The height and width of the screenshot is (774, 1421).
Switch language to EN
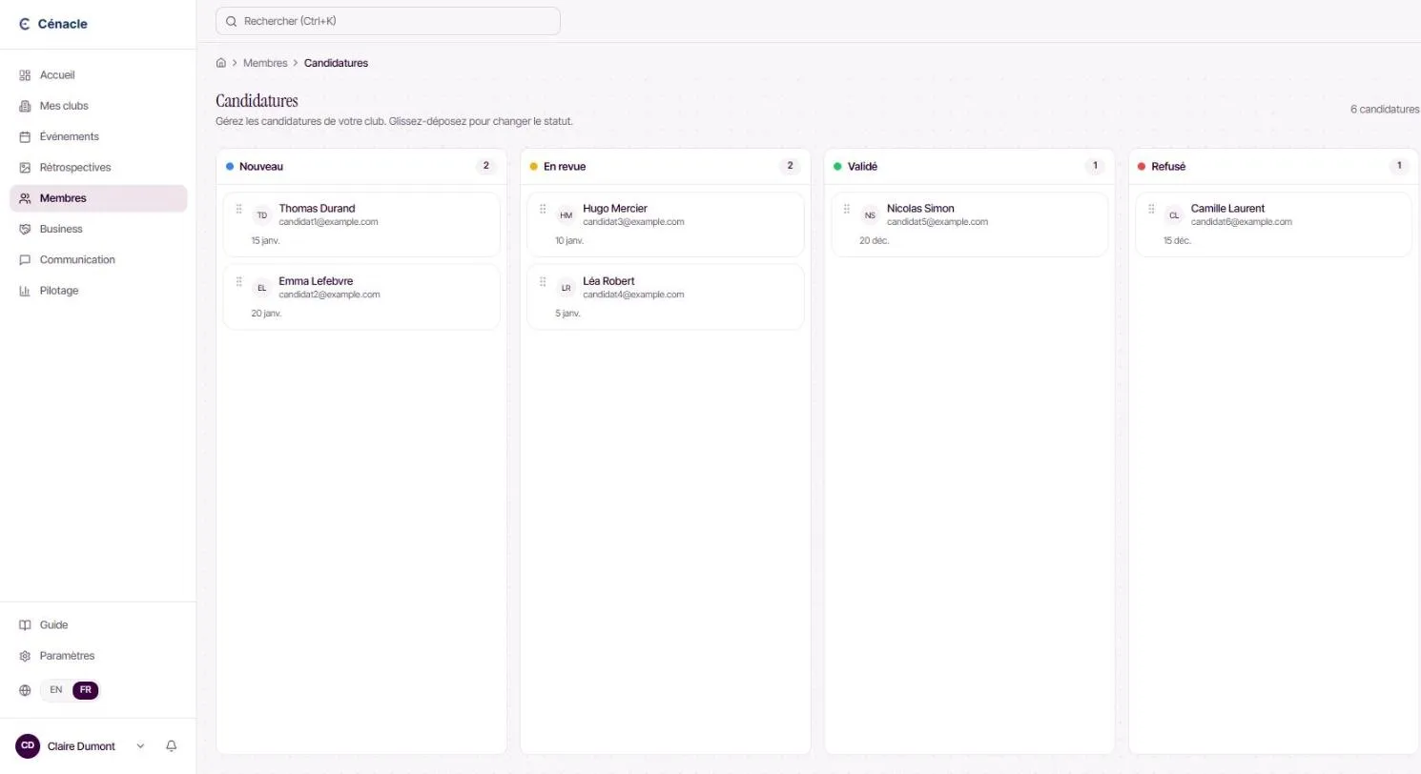(56, 690)
